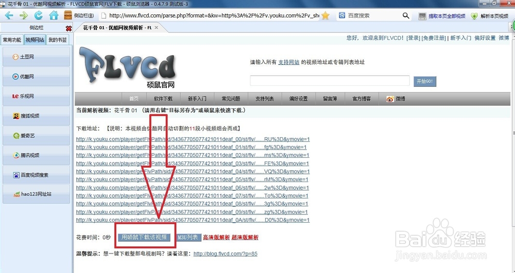Open 优酷网 in sidebar
Screen dimensions: 515x273
click(x=36, y=77)
